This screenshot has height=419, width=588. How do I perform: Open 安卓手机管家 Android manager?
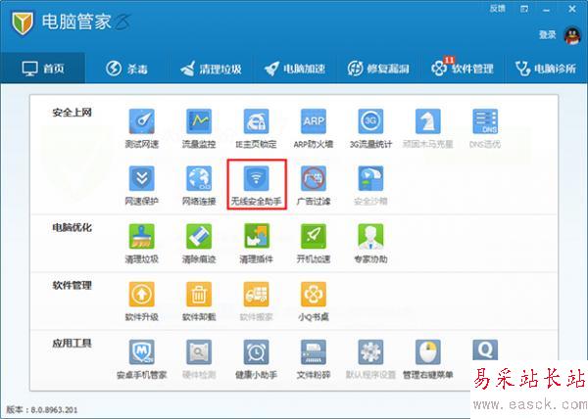click(142, 359)
